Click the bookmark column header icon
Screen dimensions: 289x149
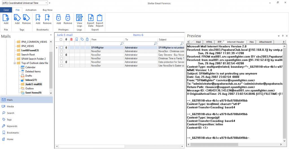[x=77, y=39]
